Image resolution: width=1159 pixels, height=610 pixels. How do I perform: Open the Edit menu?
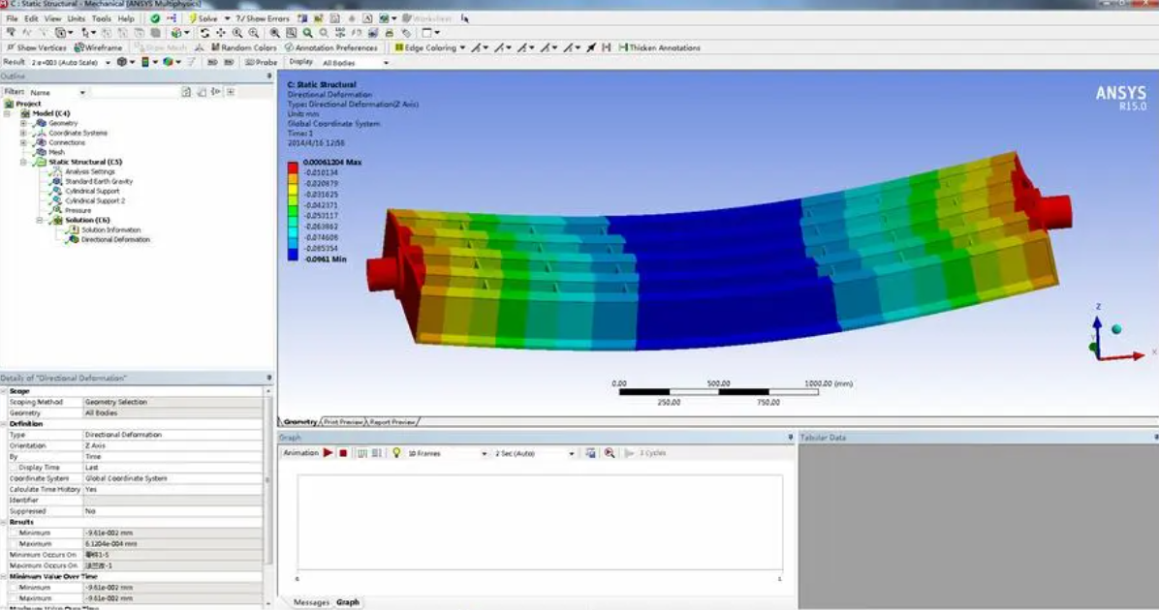(31, 18)
